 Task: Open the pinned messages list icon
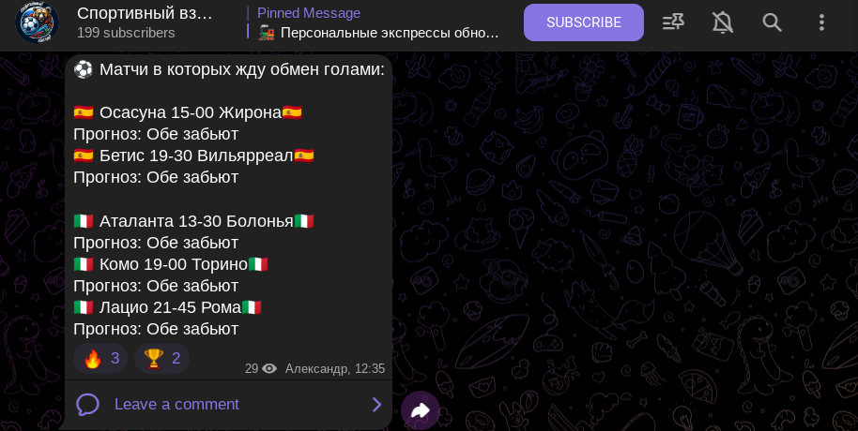click(x=673, y=22)
